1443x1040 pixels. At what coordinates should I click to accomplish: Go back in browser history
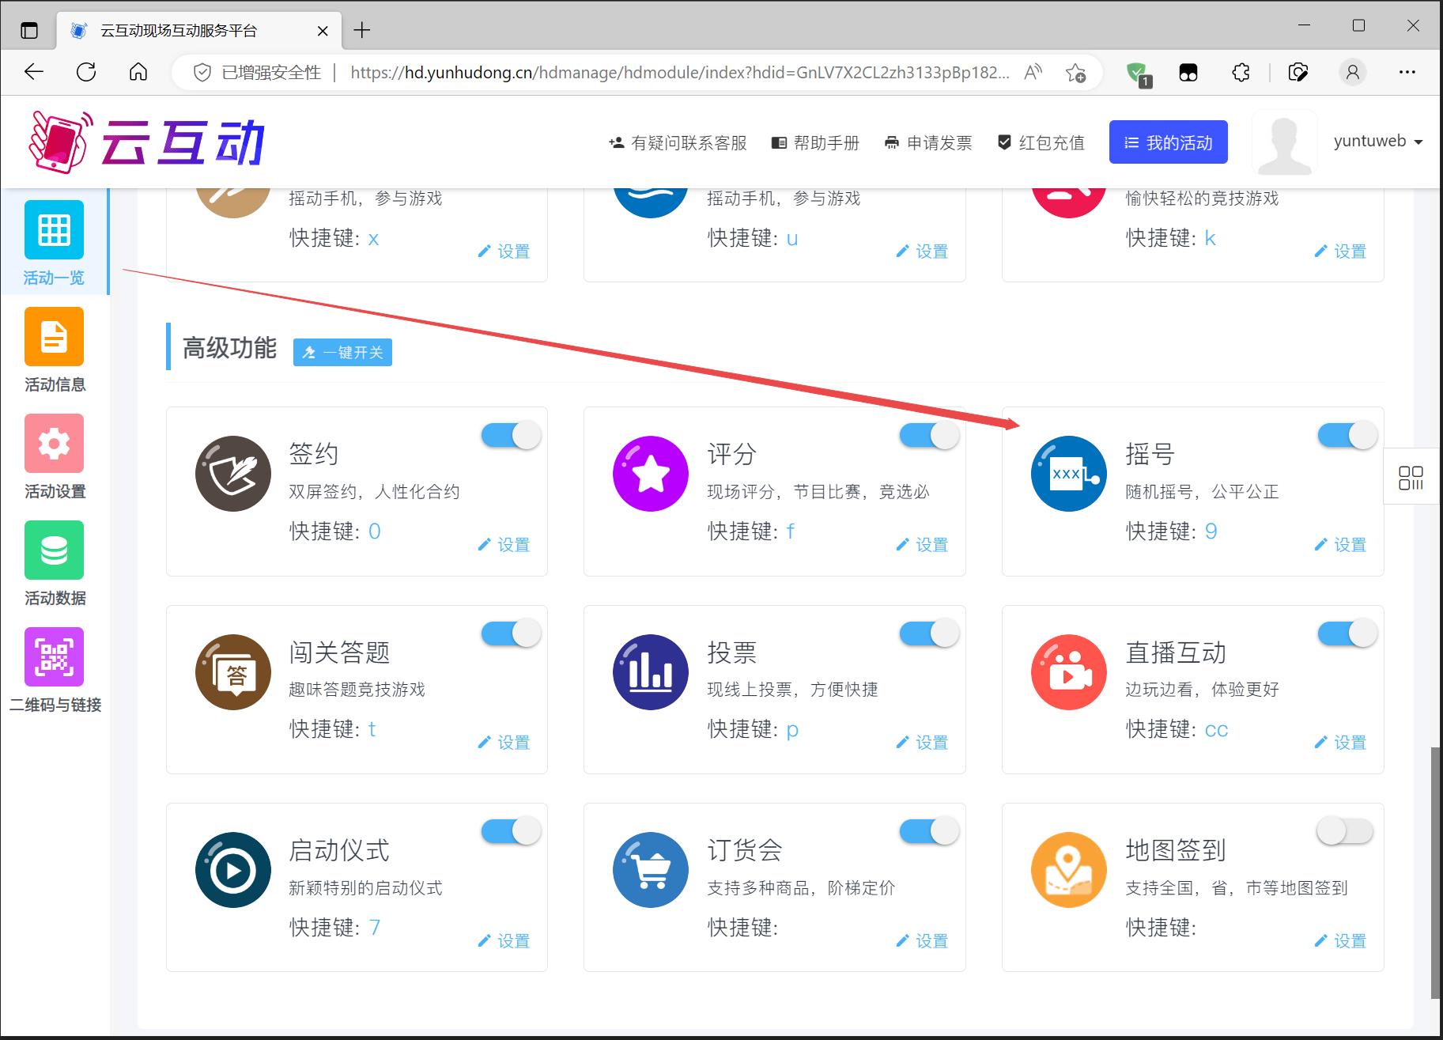click(x=34, y=72)
